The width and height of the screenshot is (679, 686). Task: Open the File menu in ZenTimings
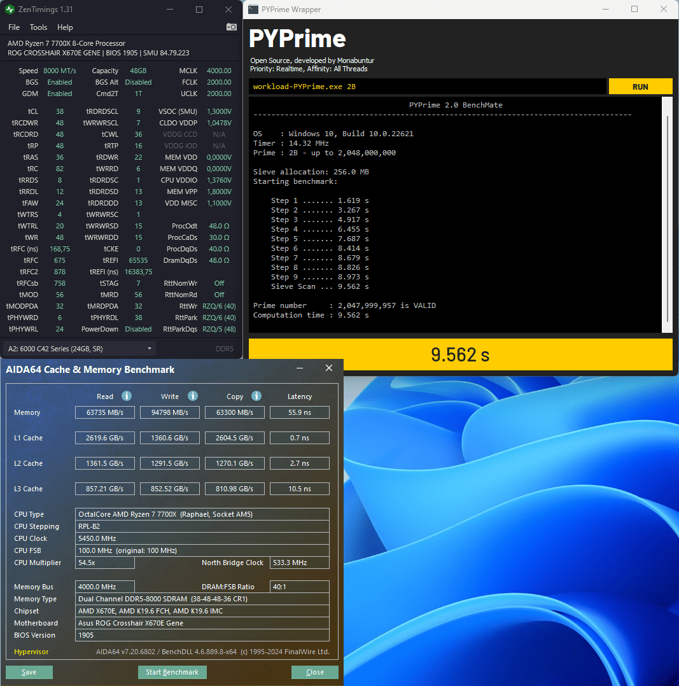point(14,27)
